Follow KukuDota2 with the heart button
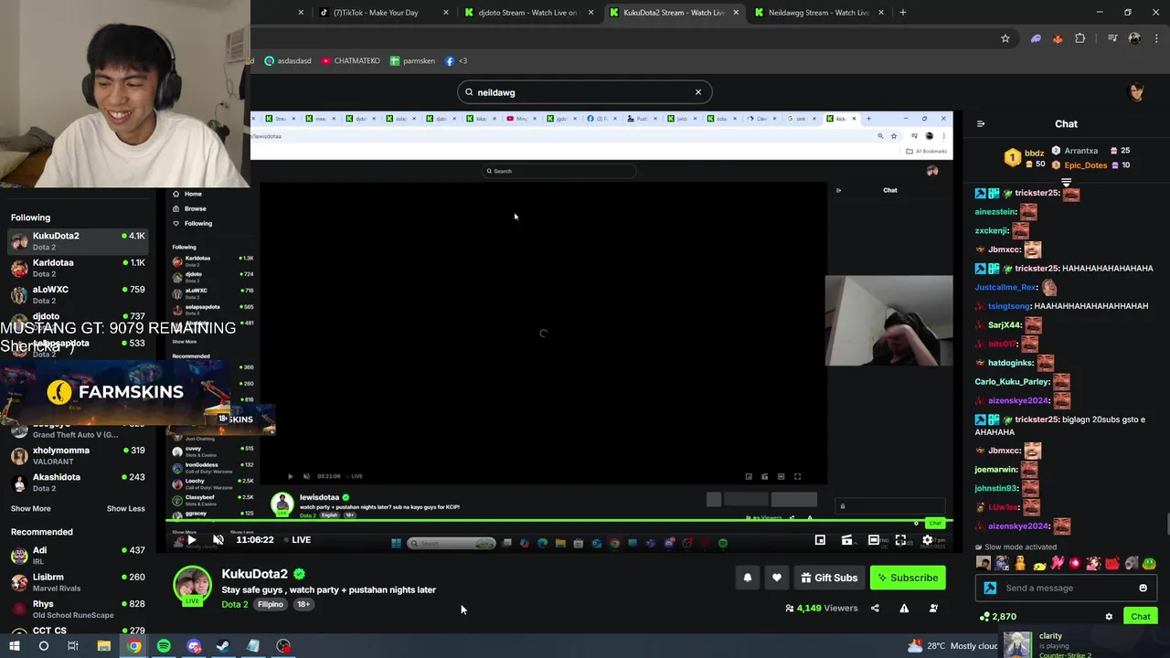This screenshot has width=1170, height=658. [777, 578]
